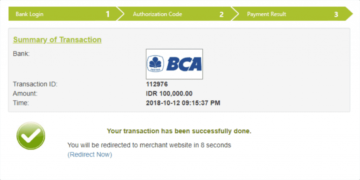This screenshot has width=360, height=180.
Task: Click the Redirect Now link
Action: point(90,155)
